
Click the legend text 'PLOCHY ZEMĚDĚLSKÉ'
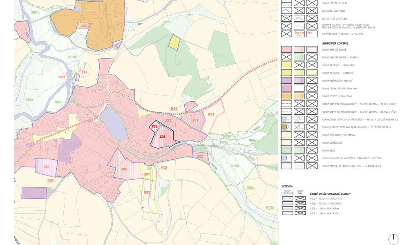332,143
